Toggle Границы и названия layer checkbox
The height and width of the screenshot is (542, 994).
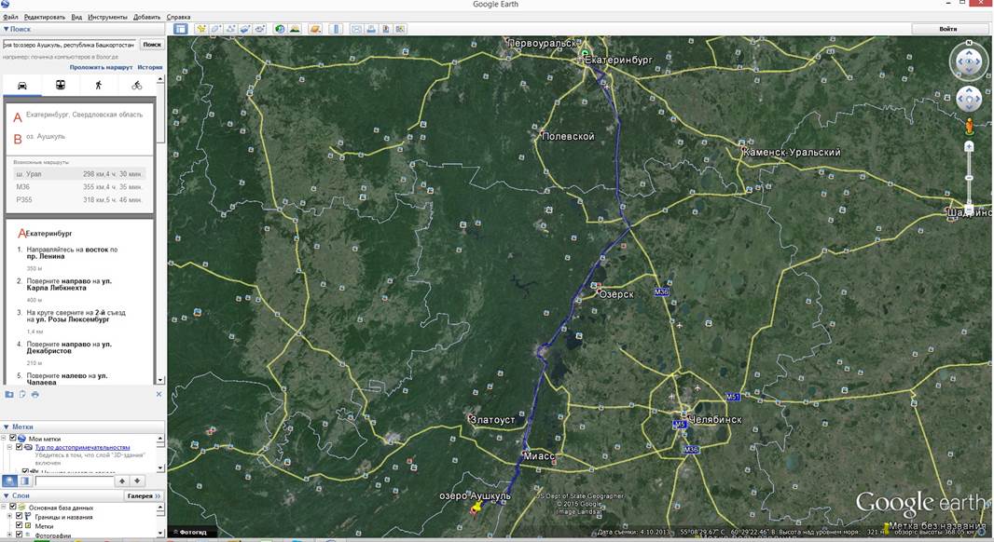pos(19,517)
